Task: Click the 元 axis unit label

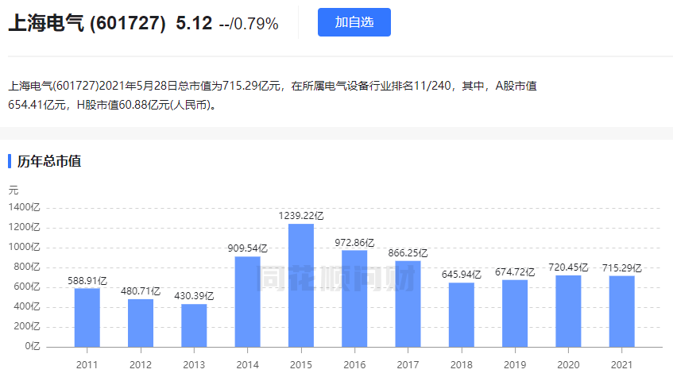Action: click(14, 190)
